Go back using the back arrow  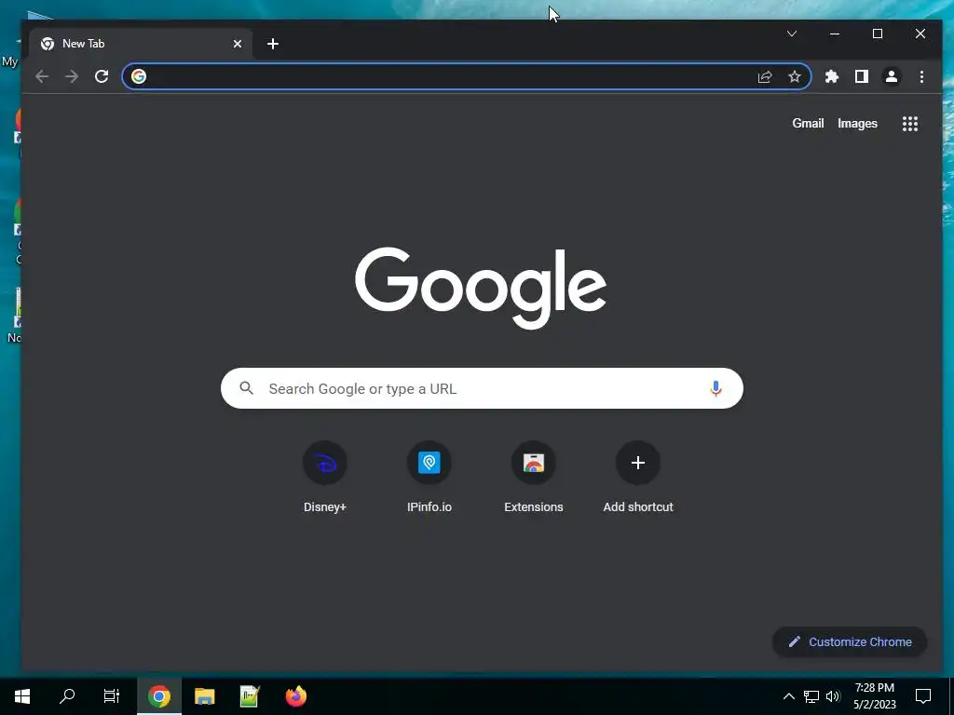42,76
